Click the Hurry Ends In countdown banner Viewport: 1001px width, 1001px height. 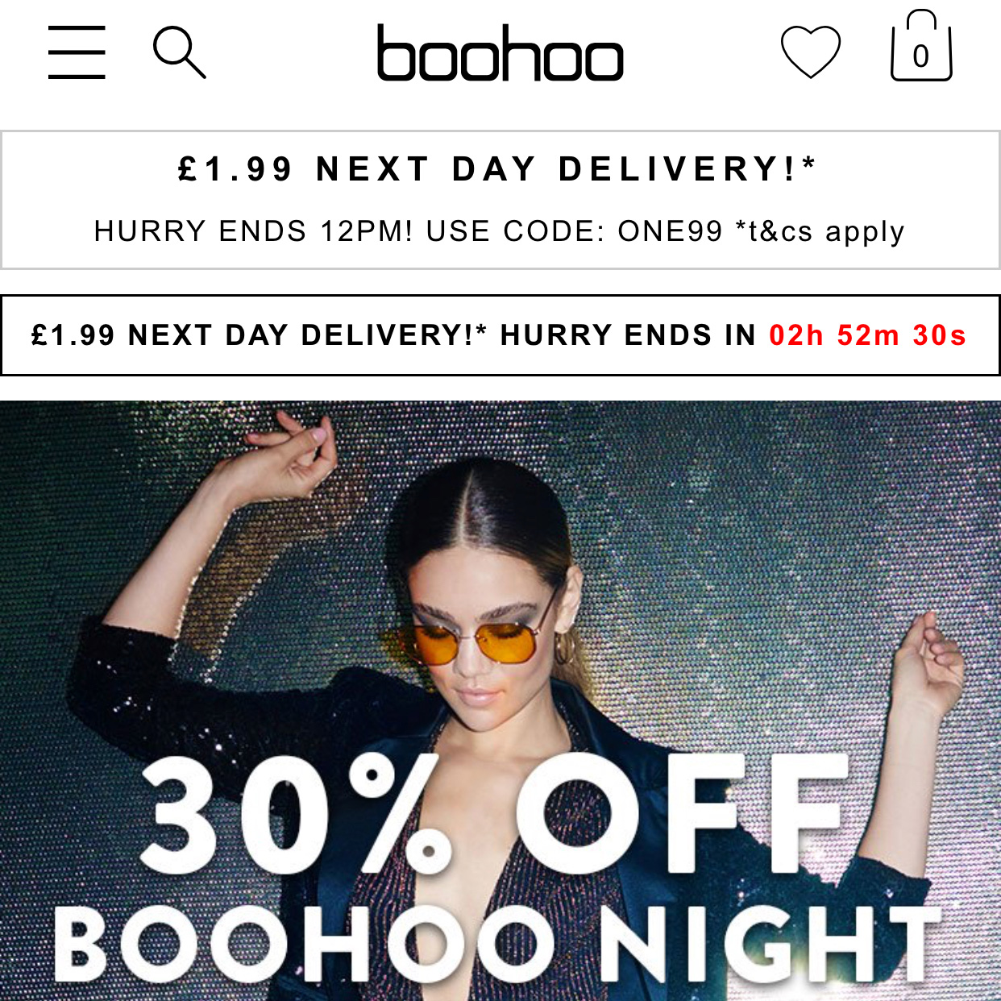click(500, 335)
